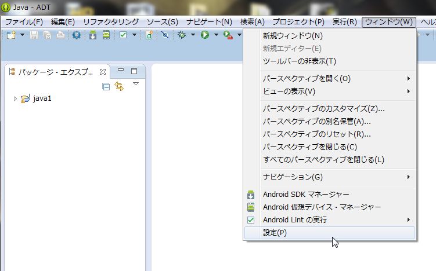
Task: Open the 編集(E) menu
Action: [x=63, y=22]
